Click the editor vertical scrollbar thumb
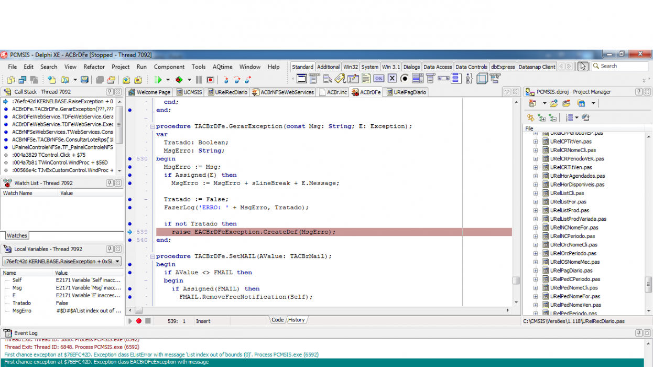 pyautogui.click(x=516, y=280)
